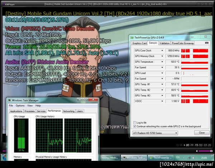The height and width of the screenshot is (168, 215).
Task: Switch to the Processes tab
Action: [x=29, y=111]
